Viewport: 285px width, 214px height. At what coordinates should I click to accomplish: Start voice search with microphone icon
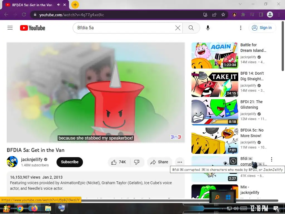[208, 28]
